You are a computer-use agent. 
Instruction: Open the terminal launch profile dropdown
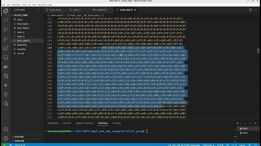click(241, 123)
